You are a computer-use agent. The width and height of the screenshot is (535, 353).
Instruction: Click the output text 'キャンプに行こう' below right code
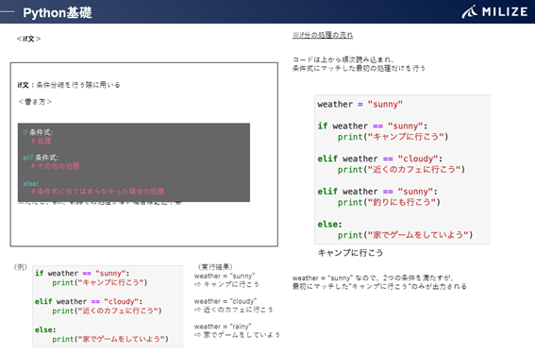point(350,253)
